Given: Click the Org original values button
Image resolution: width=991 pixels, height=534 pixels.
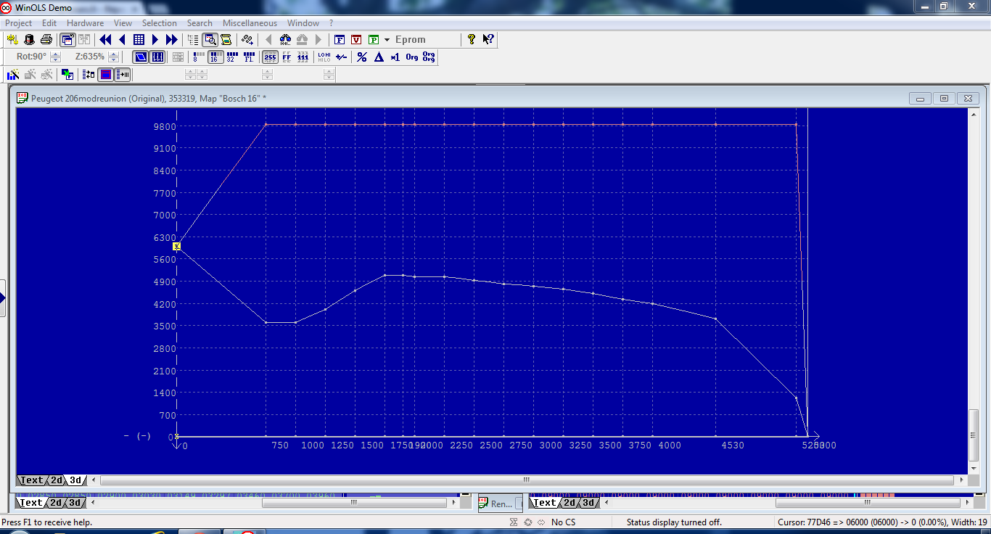Looking at the screenshot, I should pyautogui.click(x=411, y=57).
